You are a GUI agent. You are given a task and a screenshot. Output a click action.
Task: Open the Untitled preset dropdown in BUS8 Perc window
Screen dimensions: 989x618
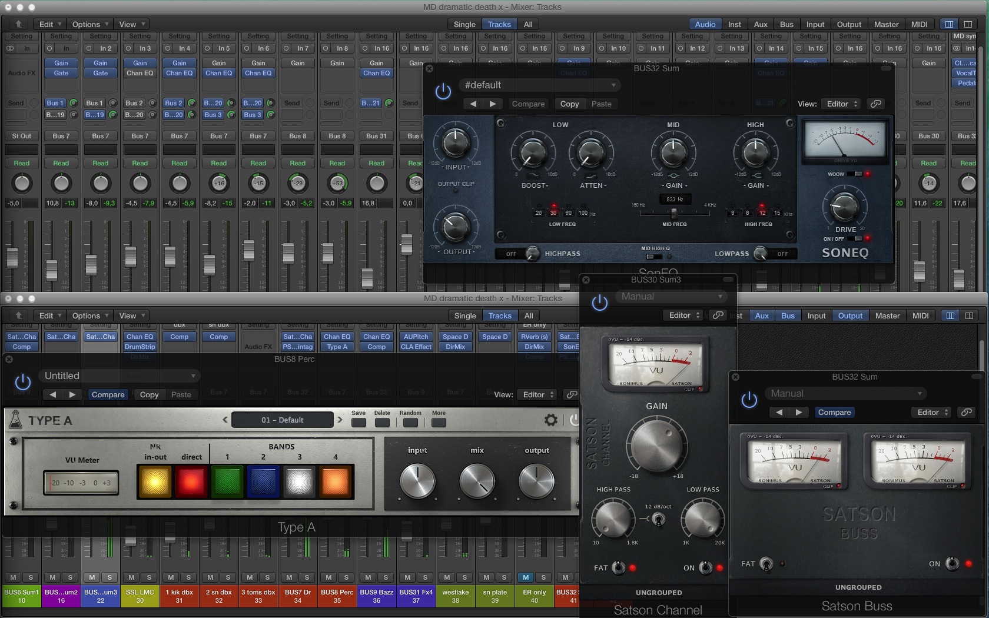click(120, 376)
